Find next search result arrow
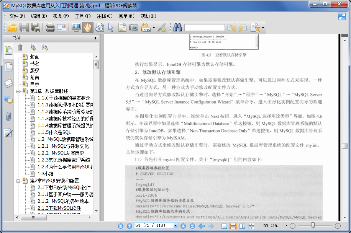 click(243, 28)
